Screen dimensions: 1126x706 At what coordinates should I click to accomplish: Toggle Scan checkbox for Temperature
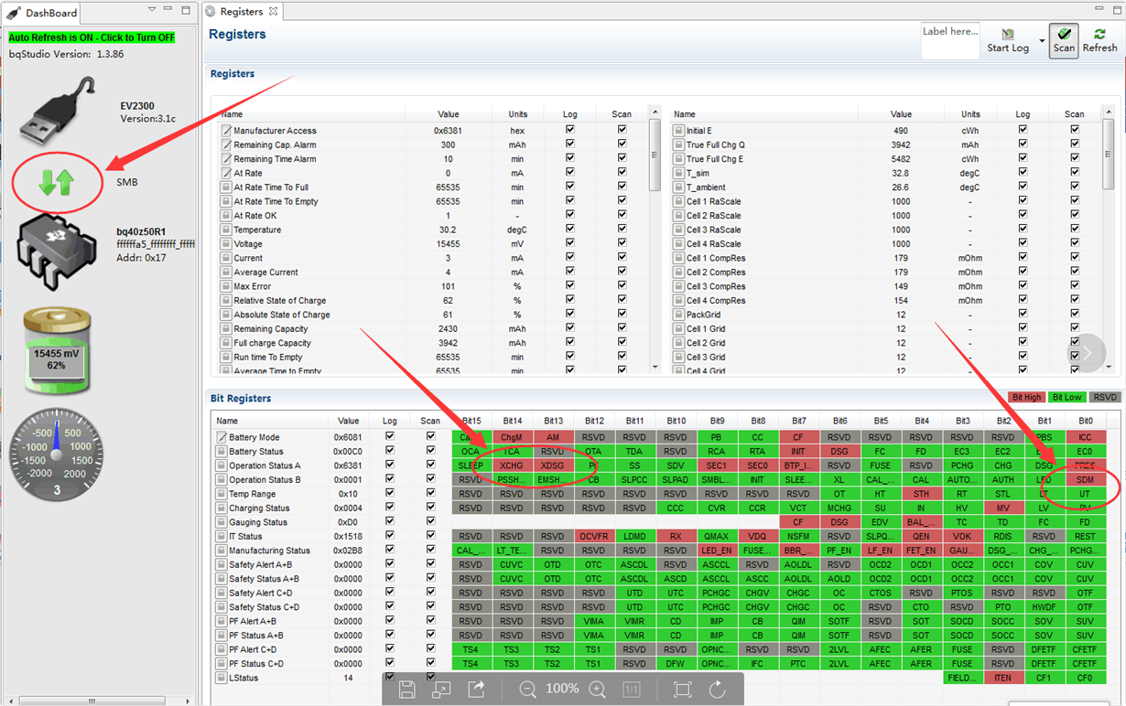point(623,230)
